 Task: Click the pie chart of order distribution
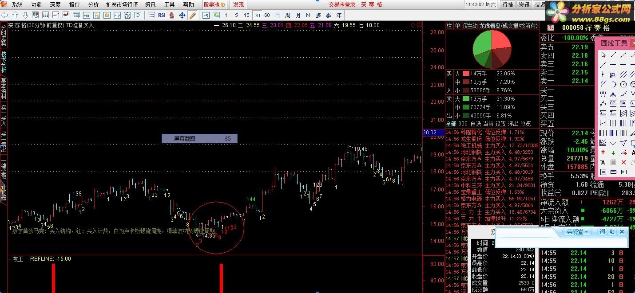(492, 49)
